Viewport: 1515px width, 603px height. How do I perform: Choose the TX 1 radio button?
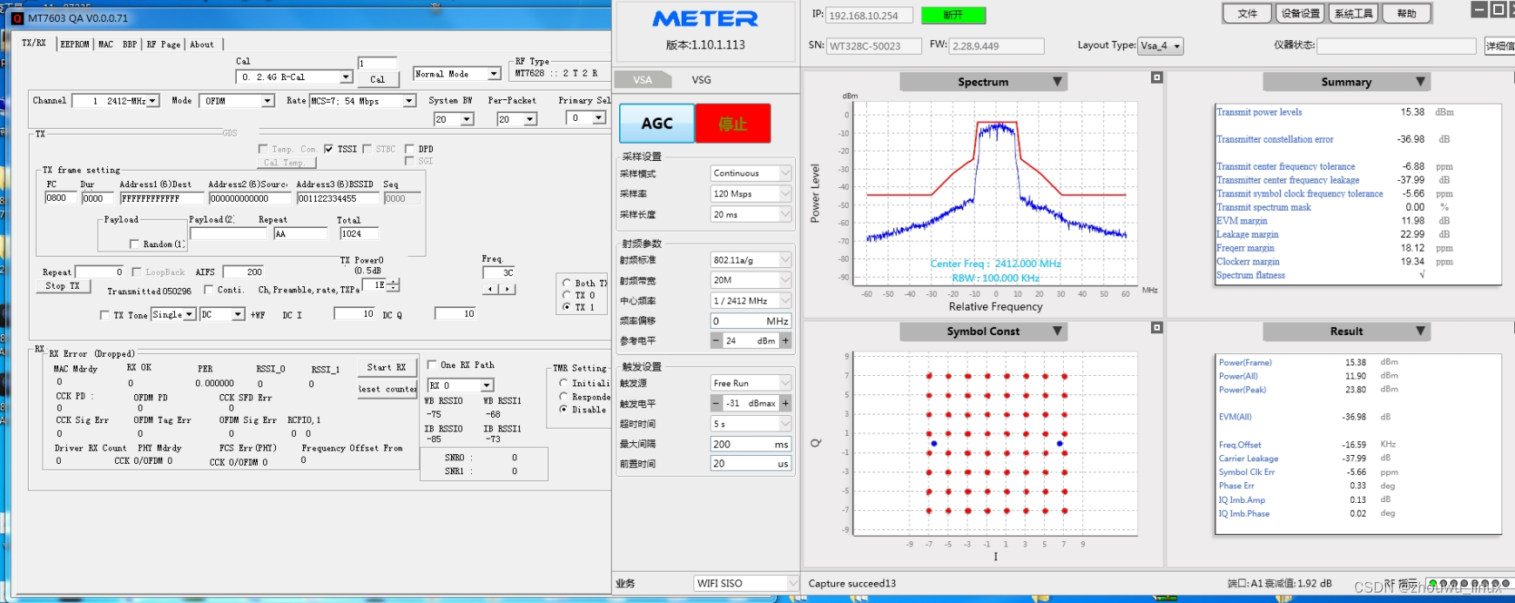[x=567, y=307]
